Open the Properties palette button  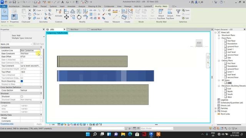[14, 17]
